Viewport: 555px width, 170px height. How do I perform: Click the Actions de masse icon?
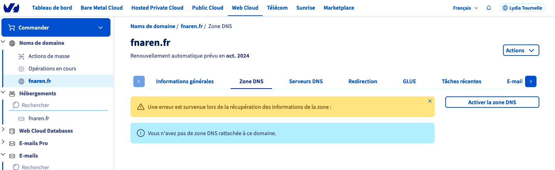pyautogui.click(x=21, y=56)
